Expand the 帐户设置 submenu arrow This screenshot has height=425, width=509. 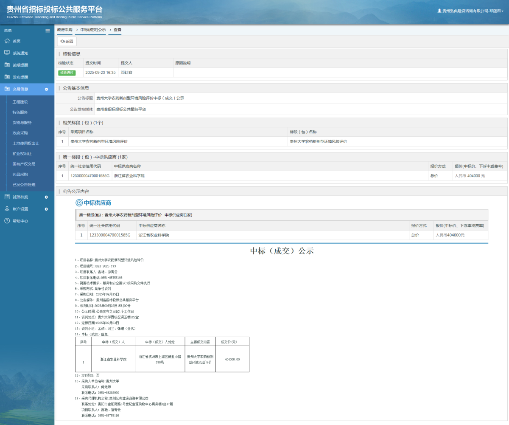[46, 209]
